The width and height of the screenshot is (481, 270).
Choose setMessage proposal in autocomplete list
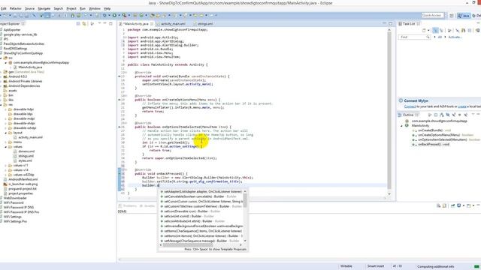[x=201, y=241]
